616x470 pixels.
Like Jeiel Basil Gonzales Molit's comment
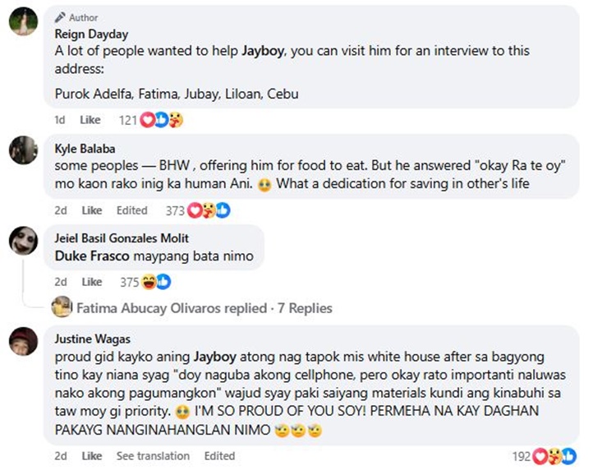point(91,282)
